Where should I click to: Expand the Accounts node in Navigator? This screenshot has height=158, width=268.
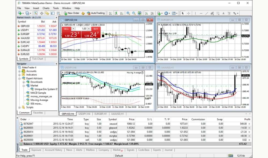click(x=19, y=71)
